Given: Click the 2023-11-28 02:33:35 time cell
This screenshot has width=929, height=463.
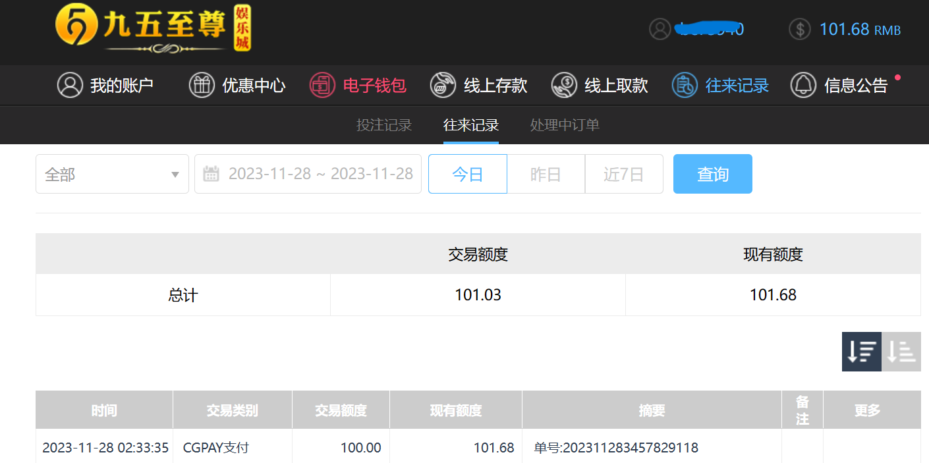Looking at the screenshot, I should 105,448.
